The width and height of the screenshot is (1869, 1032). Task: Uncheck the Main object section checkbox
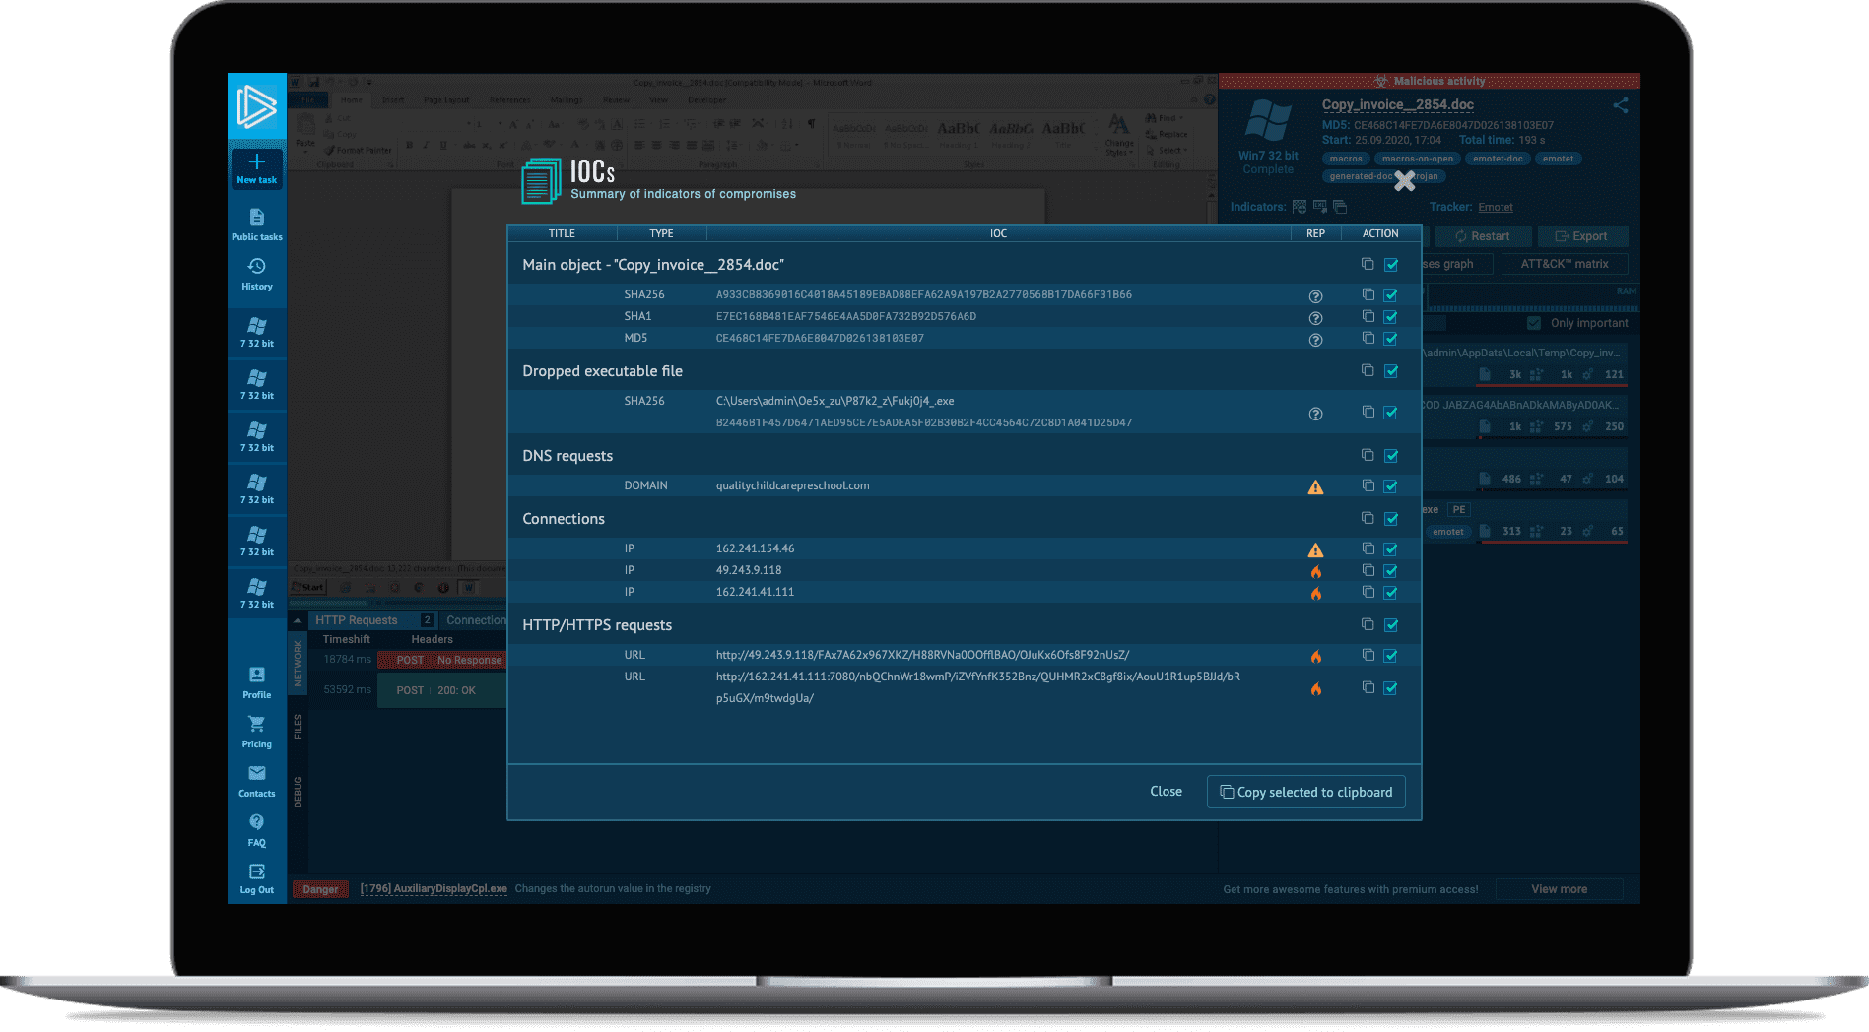click(x=1391, y=265)
